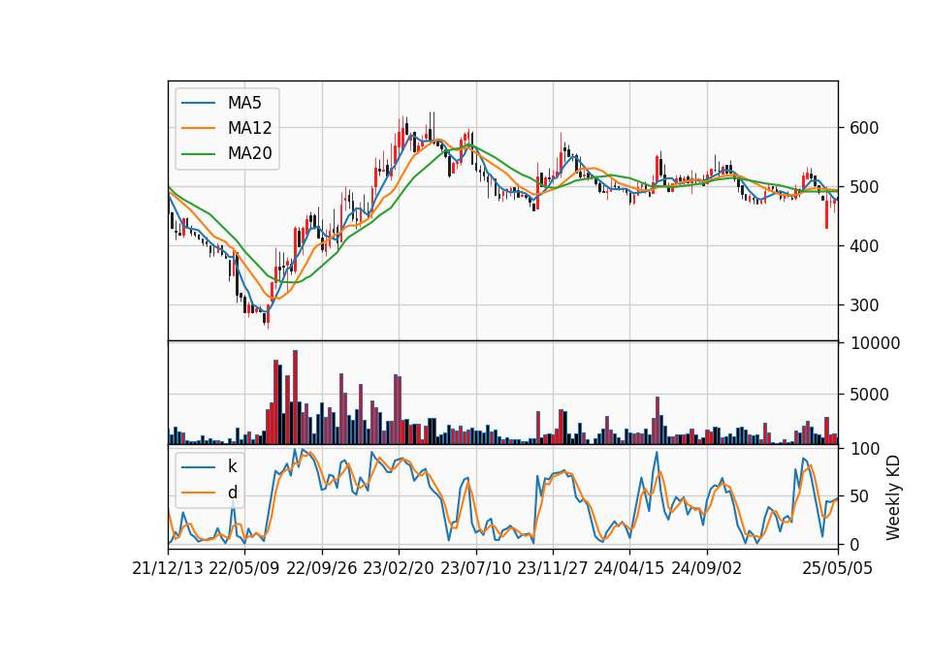This screenshot has width=931, height=669.
Task: Click the d legend entry
Action: pyautogui.click(x=232, y=493)
